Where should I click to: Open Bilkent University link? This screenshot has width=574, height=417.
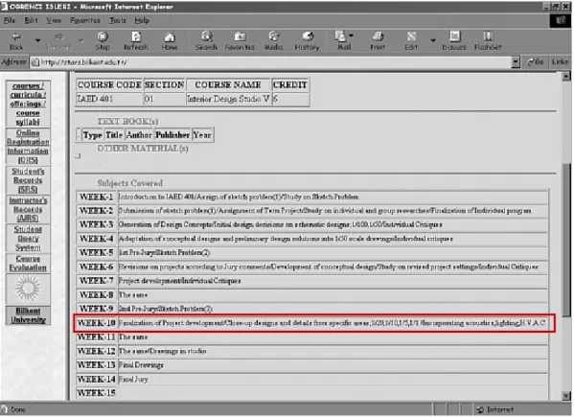[x=28, y=315]
